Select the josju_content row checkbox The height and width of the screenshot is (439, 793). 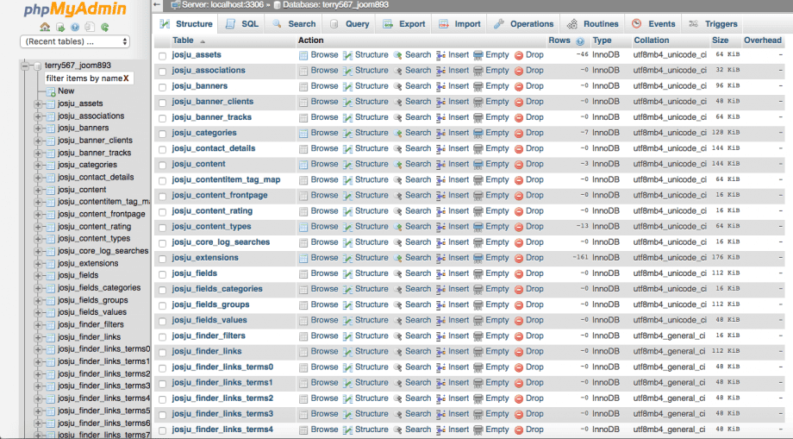[162, 166]
